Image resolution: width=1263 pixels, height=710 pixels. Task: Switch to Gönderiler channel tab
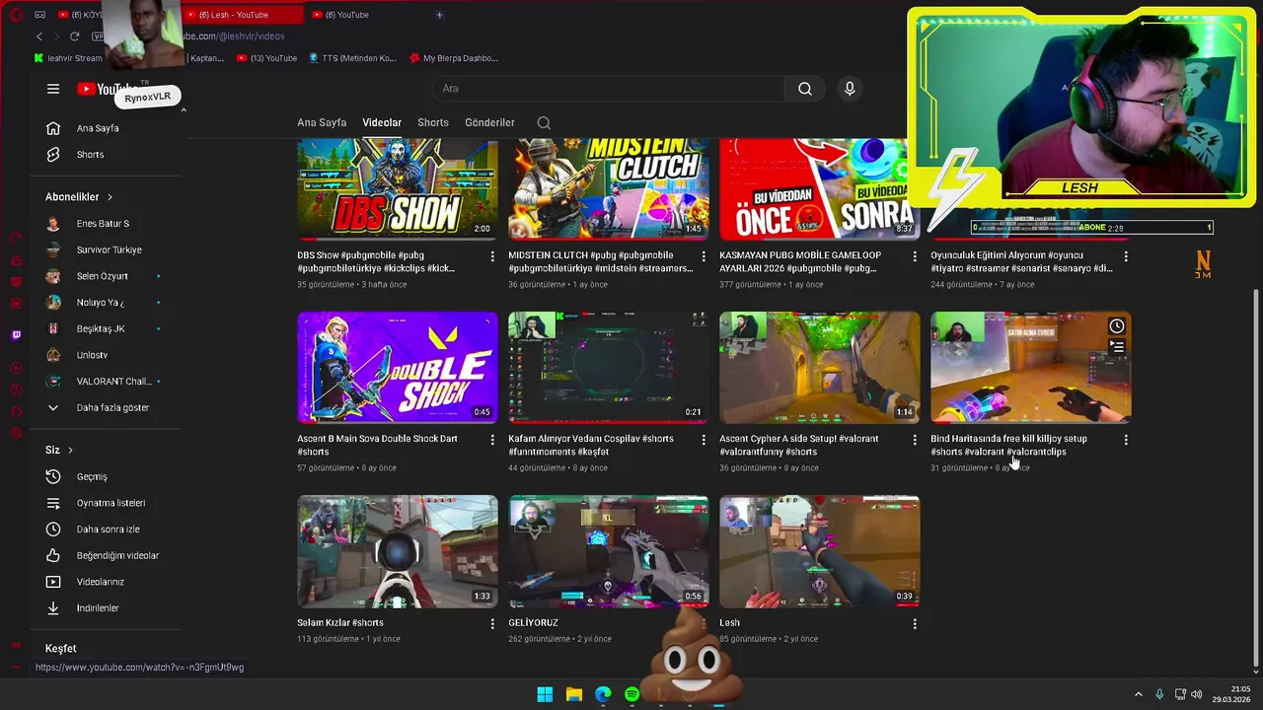click(489, 123)
